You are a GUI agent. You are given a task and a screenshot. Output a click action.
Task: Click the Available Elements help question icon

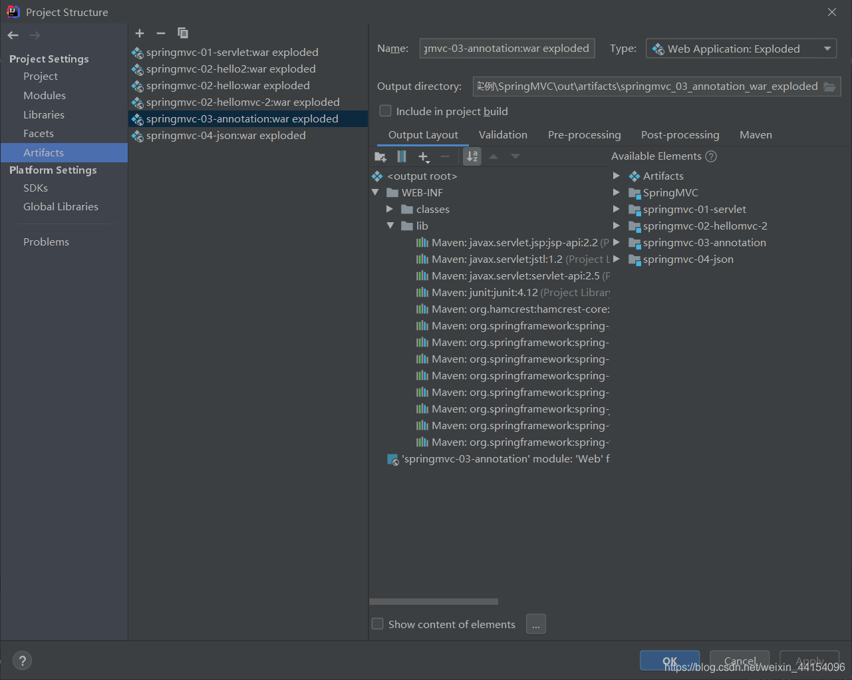pyautogui.click(x=711, y=157)
